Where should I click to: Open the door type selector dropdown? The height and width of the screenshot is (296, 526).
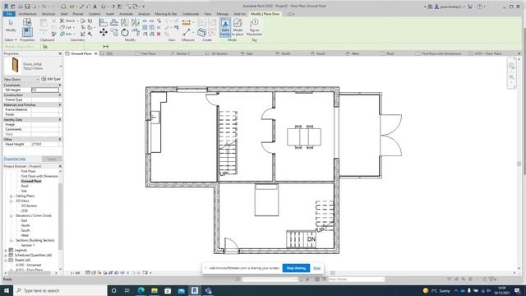coord(61,66)
